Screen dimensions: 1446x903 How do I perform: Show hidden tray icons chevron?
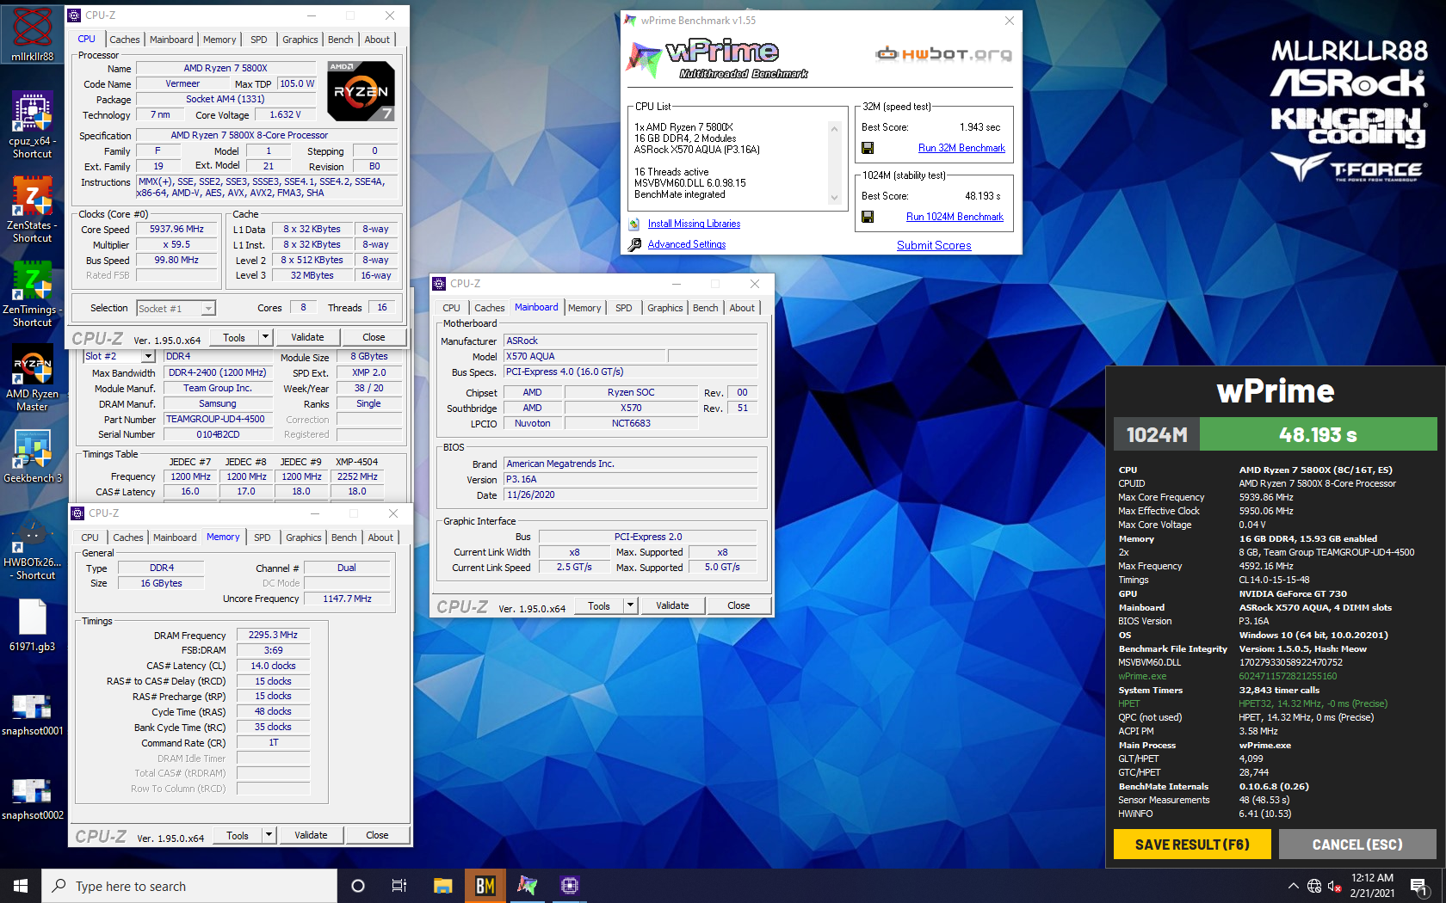(1293, 886)
